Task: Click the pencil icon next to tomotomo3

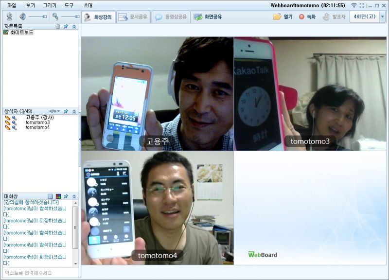Action: pos(7,122)
